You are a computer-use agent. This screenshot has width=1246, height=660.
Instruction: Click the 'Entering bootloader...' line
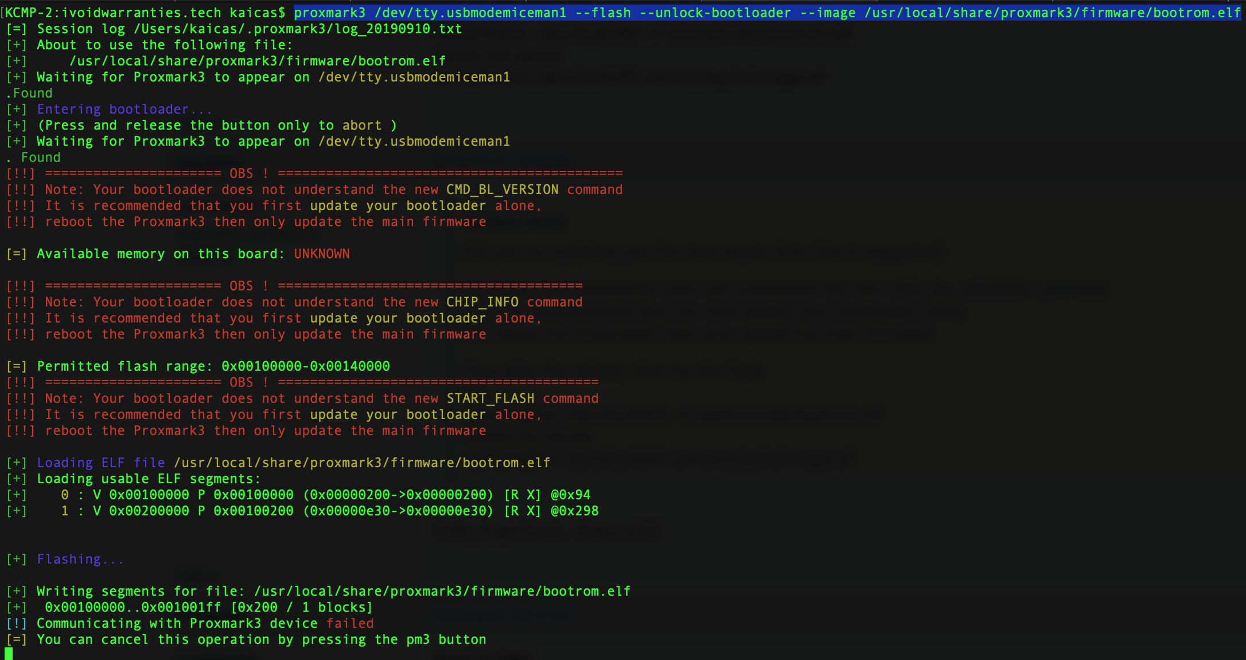tap(109, 109)
